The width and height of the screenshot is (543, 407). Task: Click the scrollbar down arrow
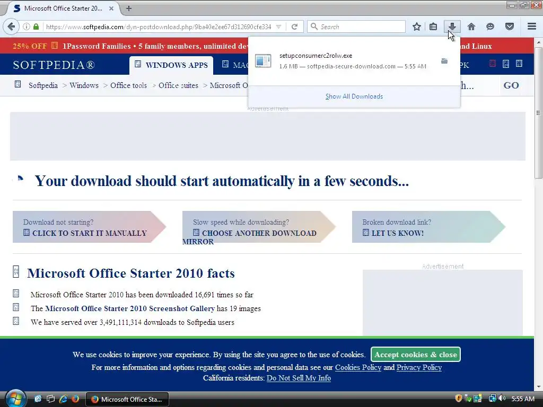click(538, 386)
